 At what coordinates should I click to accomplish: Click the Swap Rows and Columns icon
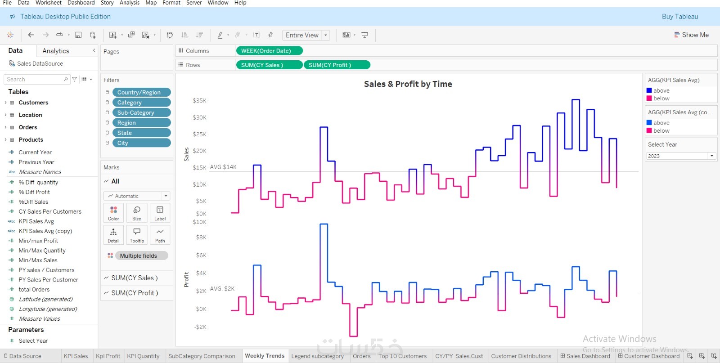click(x=170, y=35)
